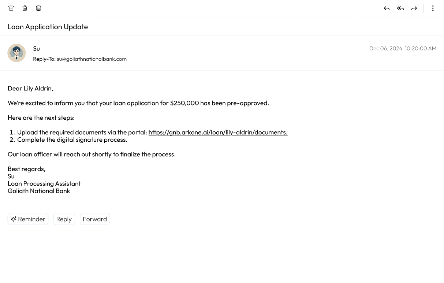Click the "Dear Lily Aldrin" greeting

tap(30, 88)
